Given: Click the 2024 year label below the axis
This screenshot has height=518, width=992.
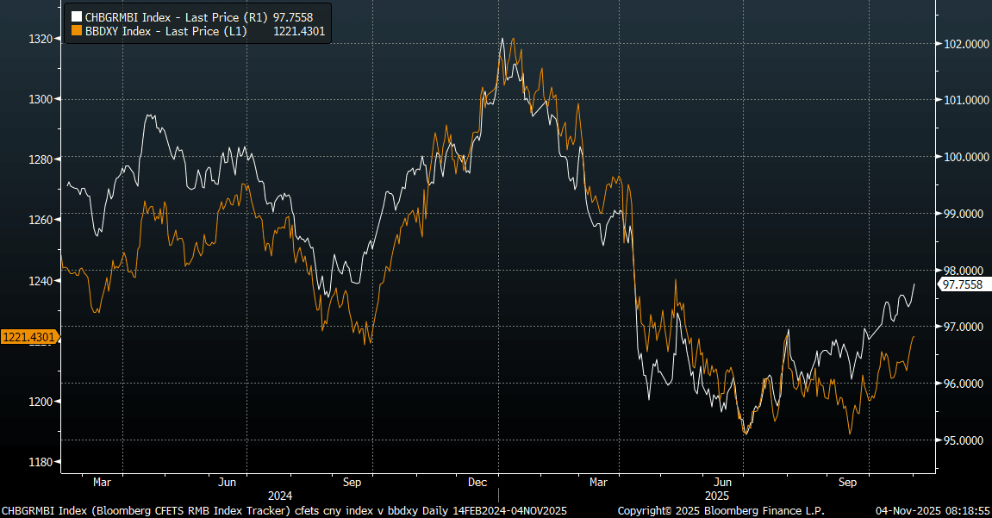Looking at the screenshot, I should (x=278, y=496).
